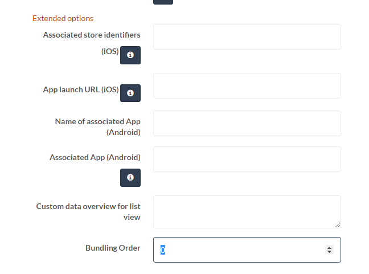Focus the Bundling Order number field
The width and height of the screenshot is (369, 274).
pyautogui.click(x=247, y=250)
